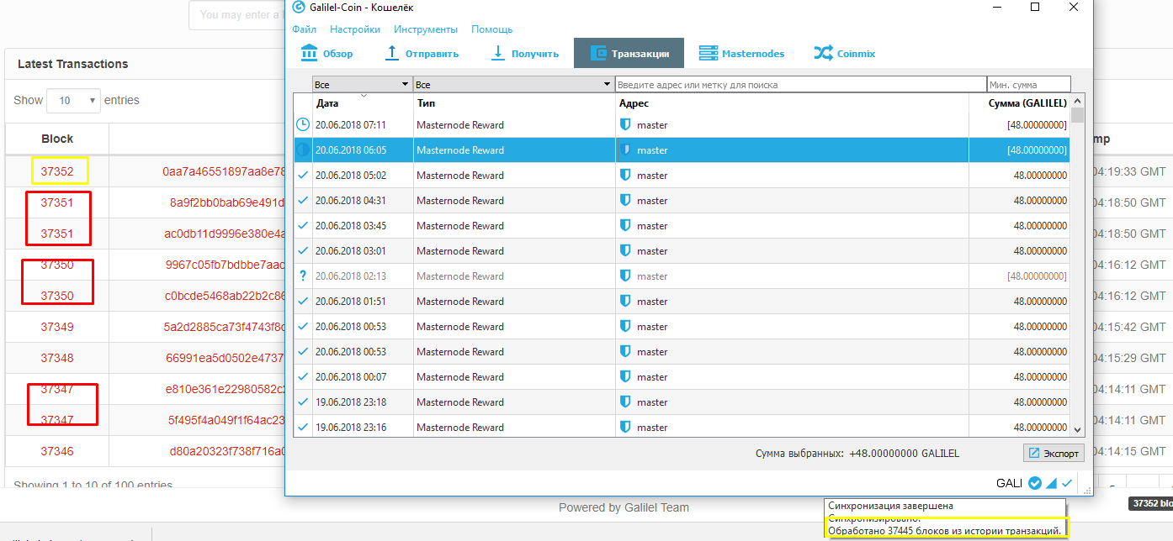The image size is (1173, 541).
Task: Open transaction hash 8a9f2bb0bab69e491d link
Action: tap(227, 202)
